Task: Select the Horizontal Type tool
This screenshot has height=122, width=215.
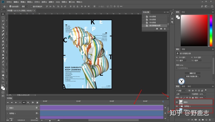Action: click(x=3, y=65)
